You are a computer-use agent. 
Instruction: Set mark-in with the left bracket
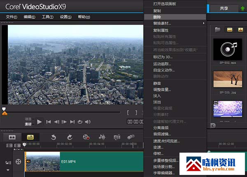pyautogui.click(x=128, y=113)
